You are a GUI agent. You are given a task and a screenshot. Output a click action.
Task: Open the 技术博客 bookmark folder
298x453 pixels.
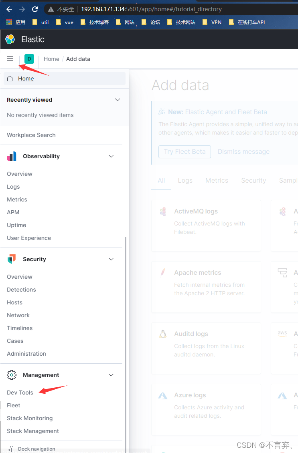(x=95, y=22)
